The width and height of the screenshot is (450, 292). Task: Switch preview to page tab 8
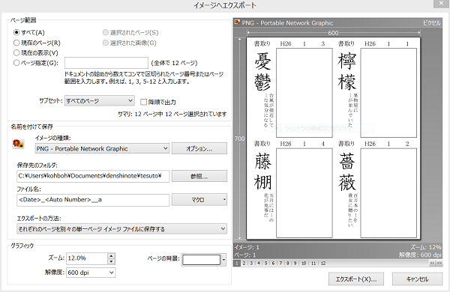click(x=287, y=263)
